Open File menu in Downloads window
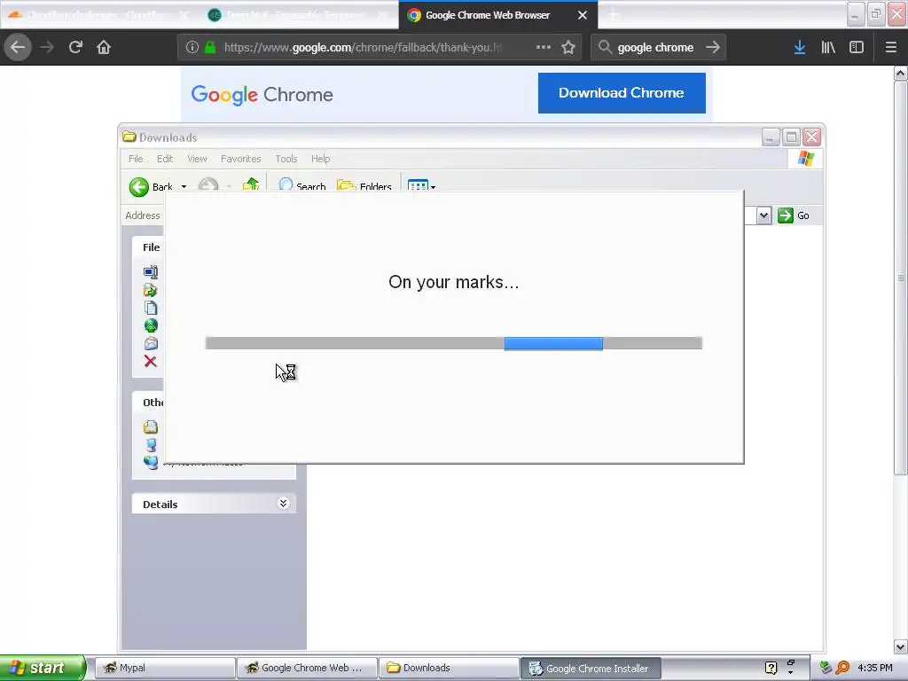Image resolution: width=908 pixels, height=681 pixels. click(x=136, y=159)
